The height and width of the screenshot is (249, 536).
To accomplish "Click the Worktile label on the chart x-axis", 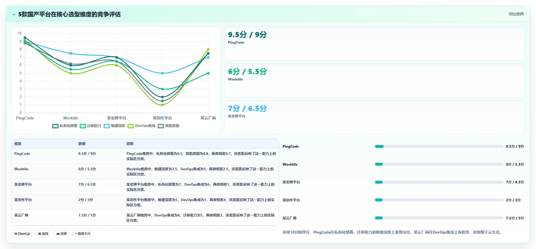I will click(70, 118).
